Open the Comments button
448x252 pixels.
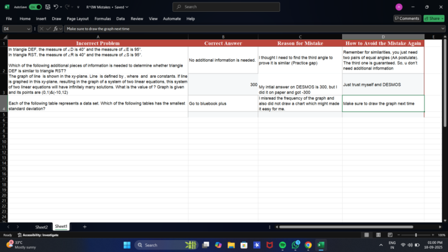tap(407, 19)
